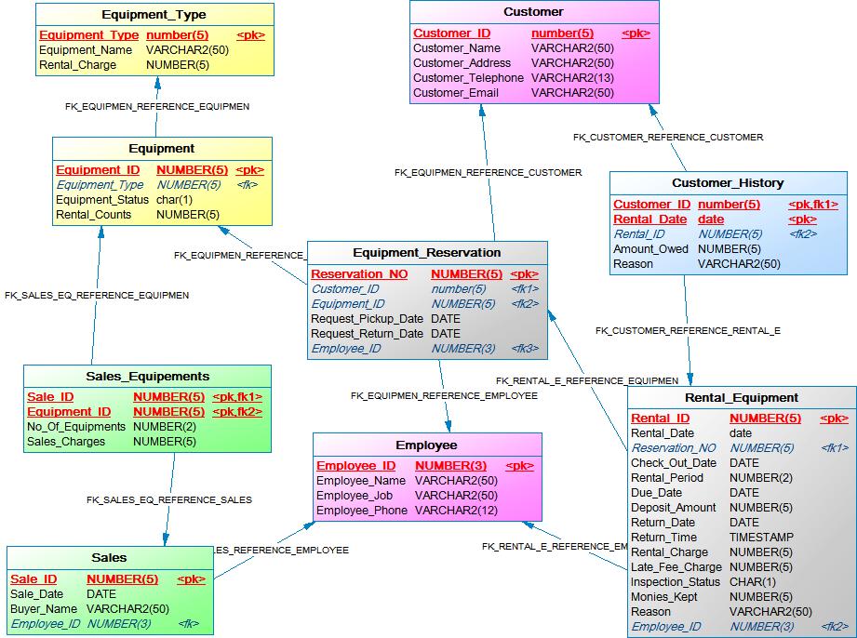The image size is (857, 638).
Task: Select the Amount_Owed field in Customer_History
Action: 650,249
